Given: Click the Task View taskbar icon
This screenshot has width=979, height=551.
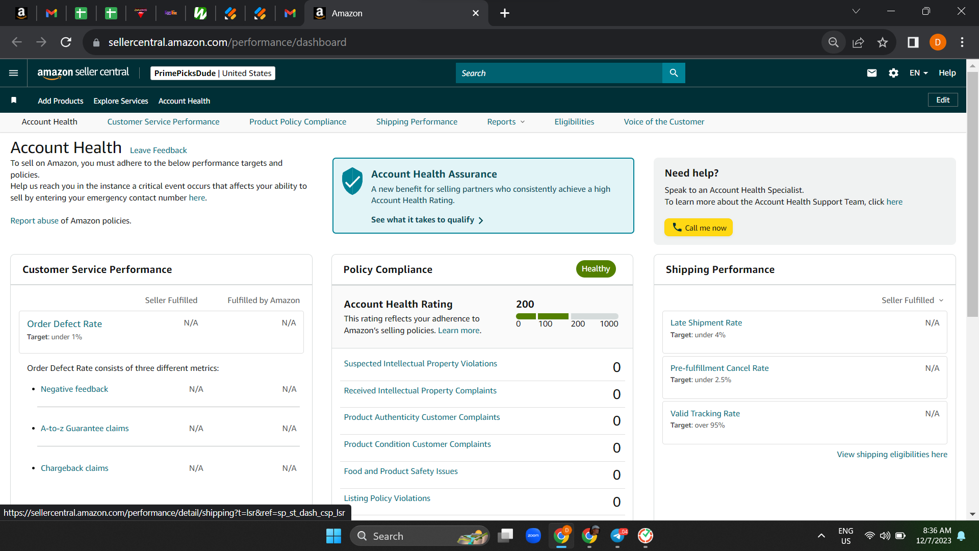Looking at the screenshot, I should pyautogui.click(x=505, y=536).
